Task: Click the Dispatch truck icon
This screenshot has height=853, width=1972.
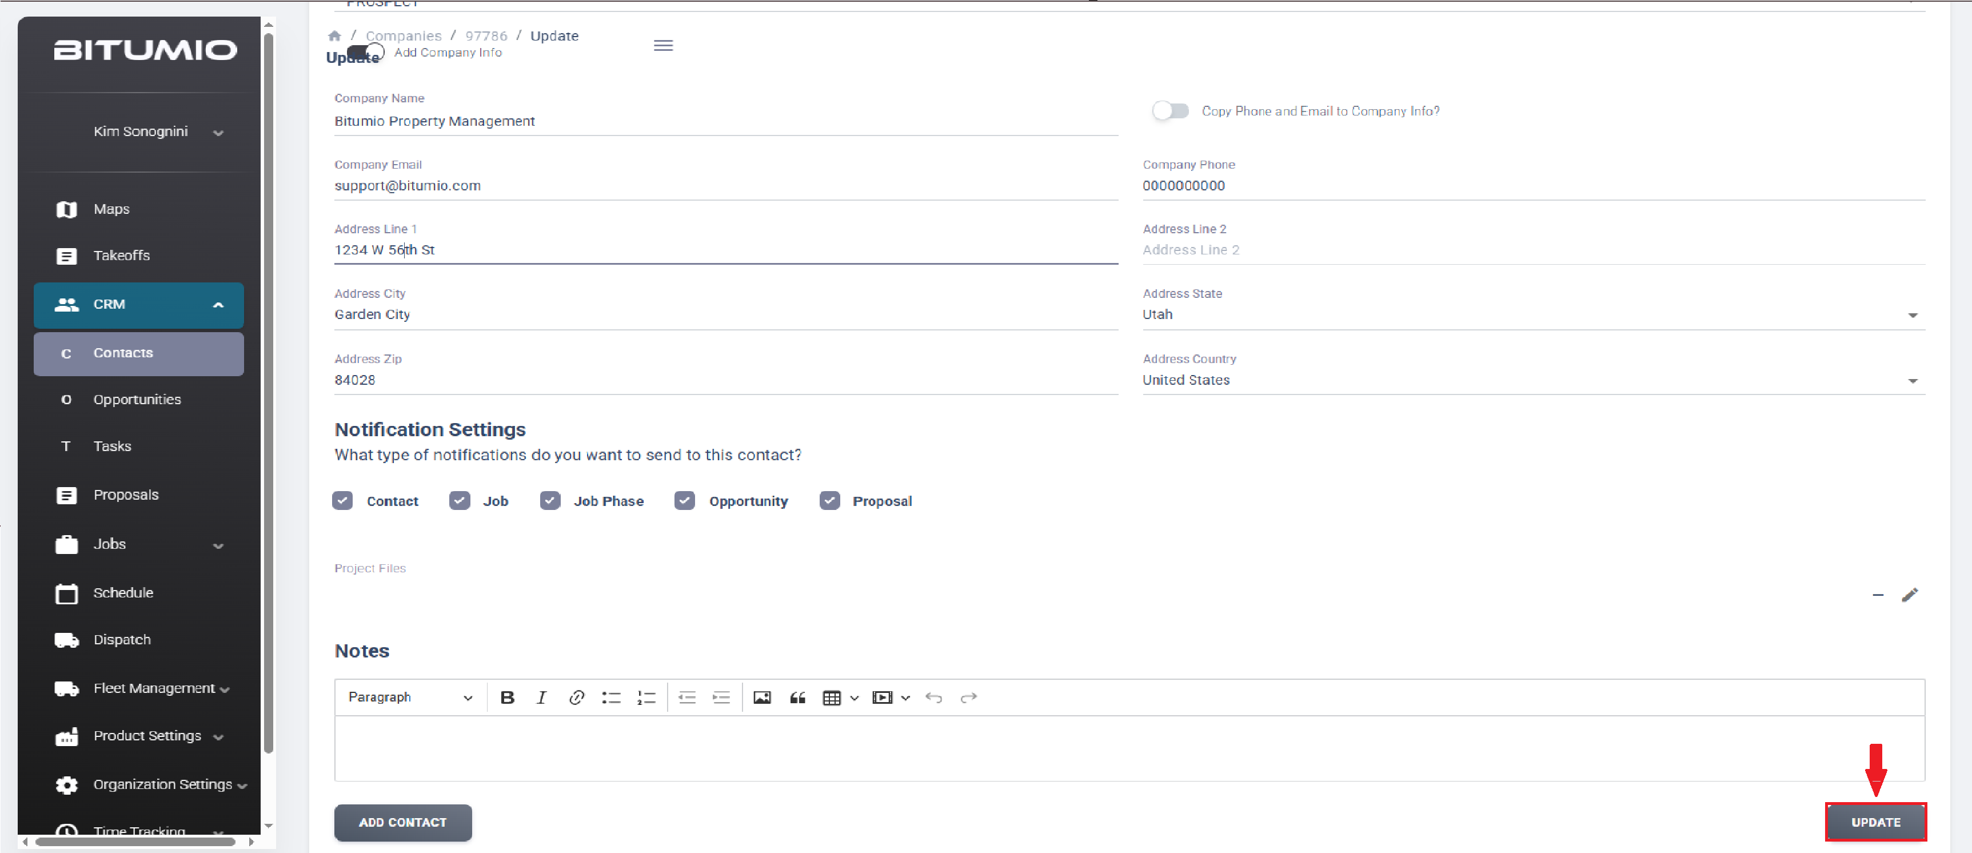Action: pyautogui.click(x=67, y=640)
